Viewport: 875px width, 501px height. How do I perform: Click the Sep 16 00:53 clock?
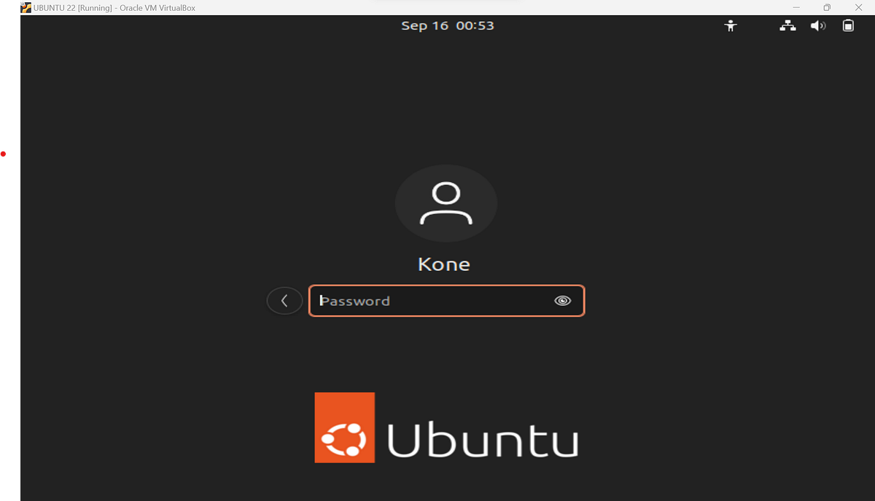click(x=448, y=25)
